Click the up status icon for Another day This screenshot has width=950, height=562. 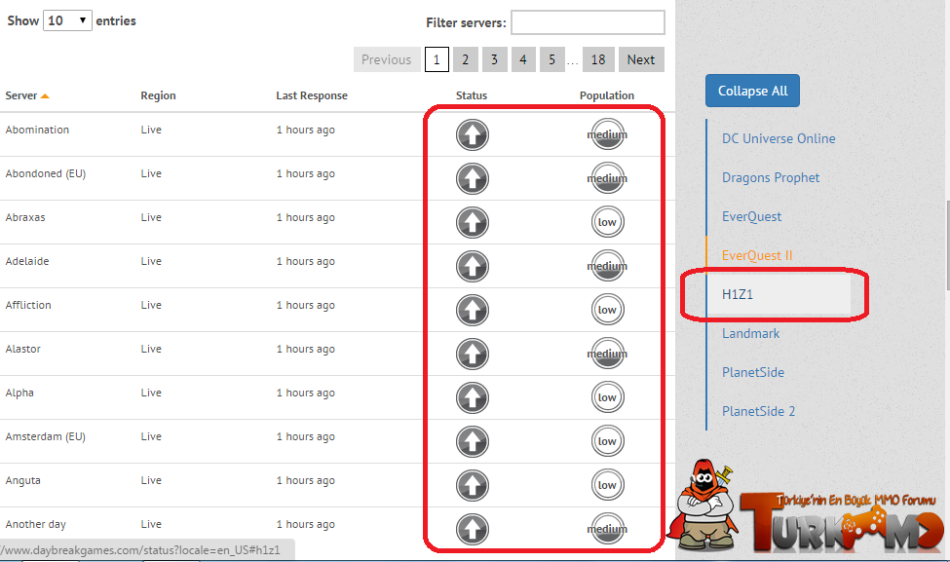coord(472,529)
